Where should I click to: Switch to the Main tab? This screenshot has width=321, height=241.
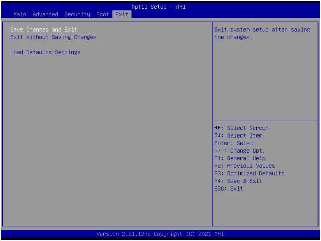19,14
